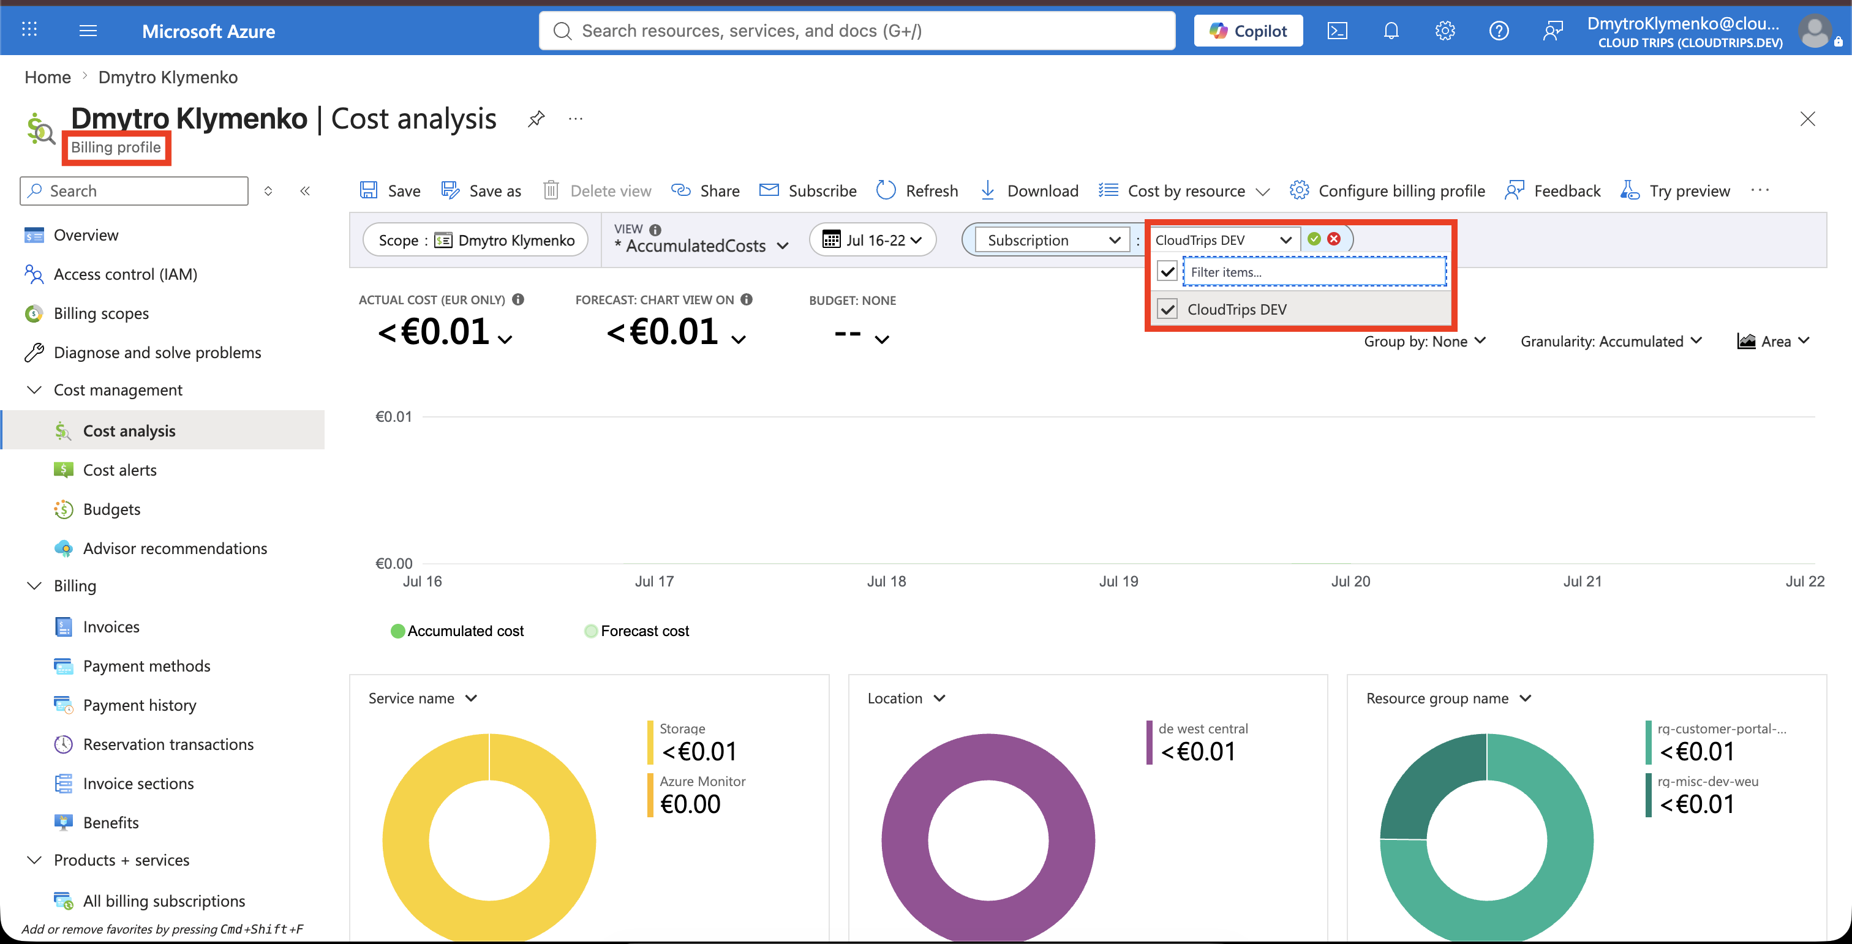
Task: Click the sidebar expand/collapse arrows icon
Action: 268,190
